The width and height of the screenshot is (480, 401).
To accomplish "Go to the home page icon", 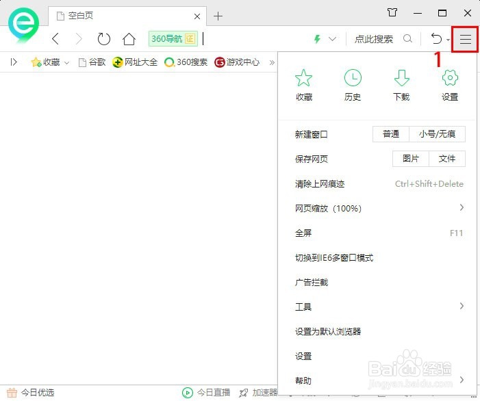I will [x=129, y=39].
